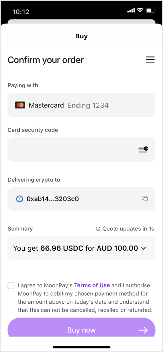
Task: Tap the Quote updates in 1s label
Action: point(128,229)
